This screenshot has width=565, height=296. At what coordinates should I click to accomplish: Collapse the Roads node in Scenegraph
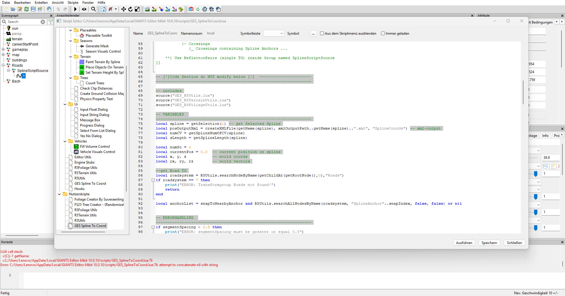click(3, 65)
